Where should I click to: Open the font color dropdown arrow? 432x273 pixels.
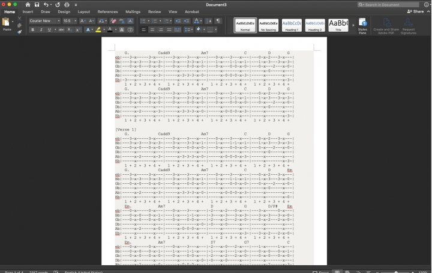click(115, 30)
